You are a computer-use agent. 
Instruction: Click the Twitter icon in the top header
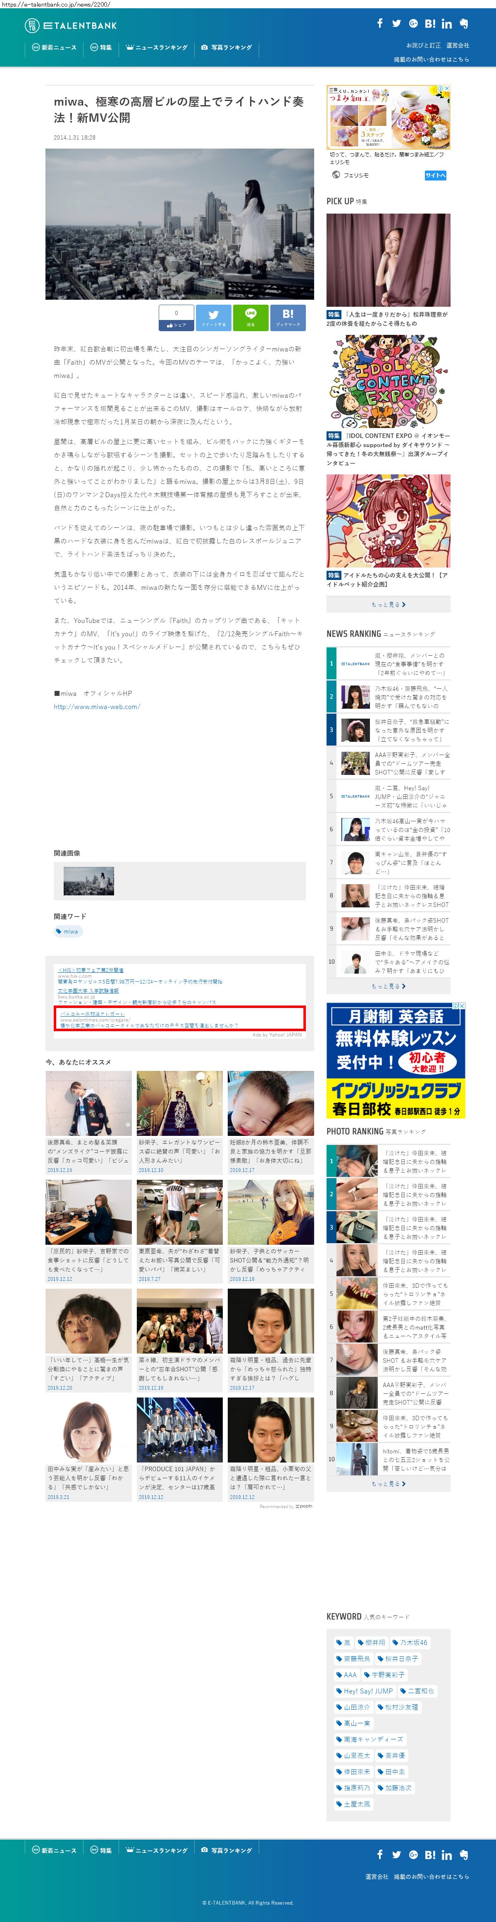coord(396,23)
